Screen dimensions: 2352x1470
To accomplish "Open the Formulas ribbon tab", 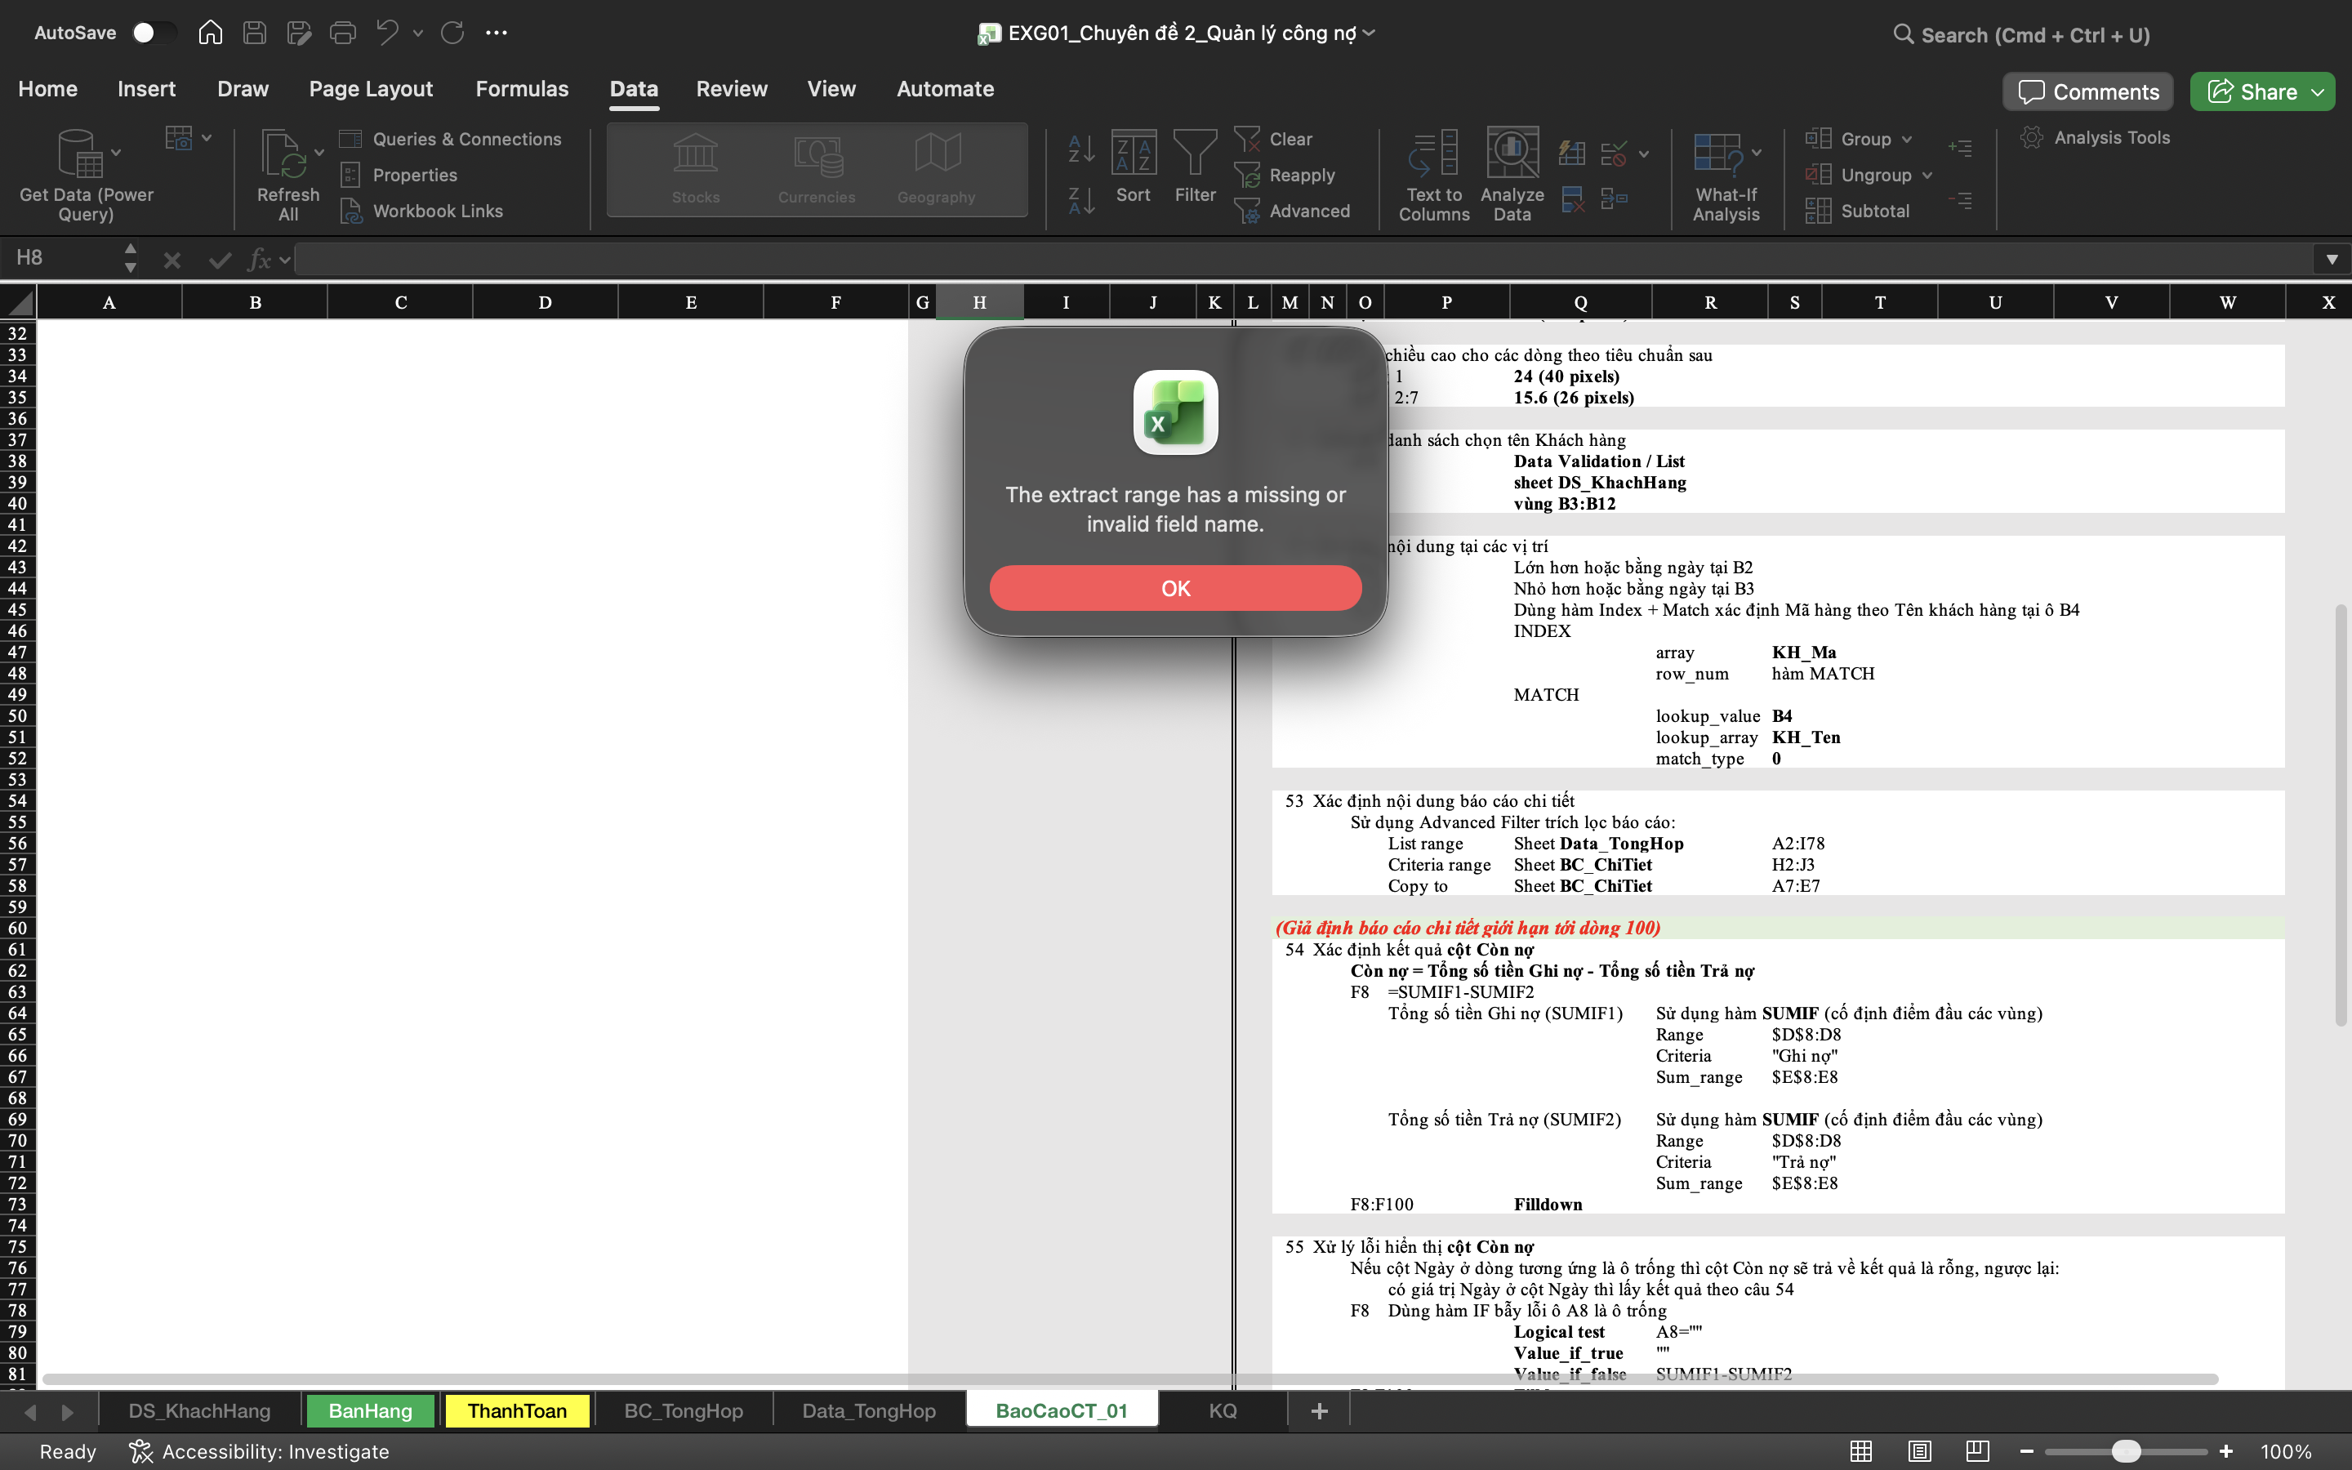I will [522, 90].
